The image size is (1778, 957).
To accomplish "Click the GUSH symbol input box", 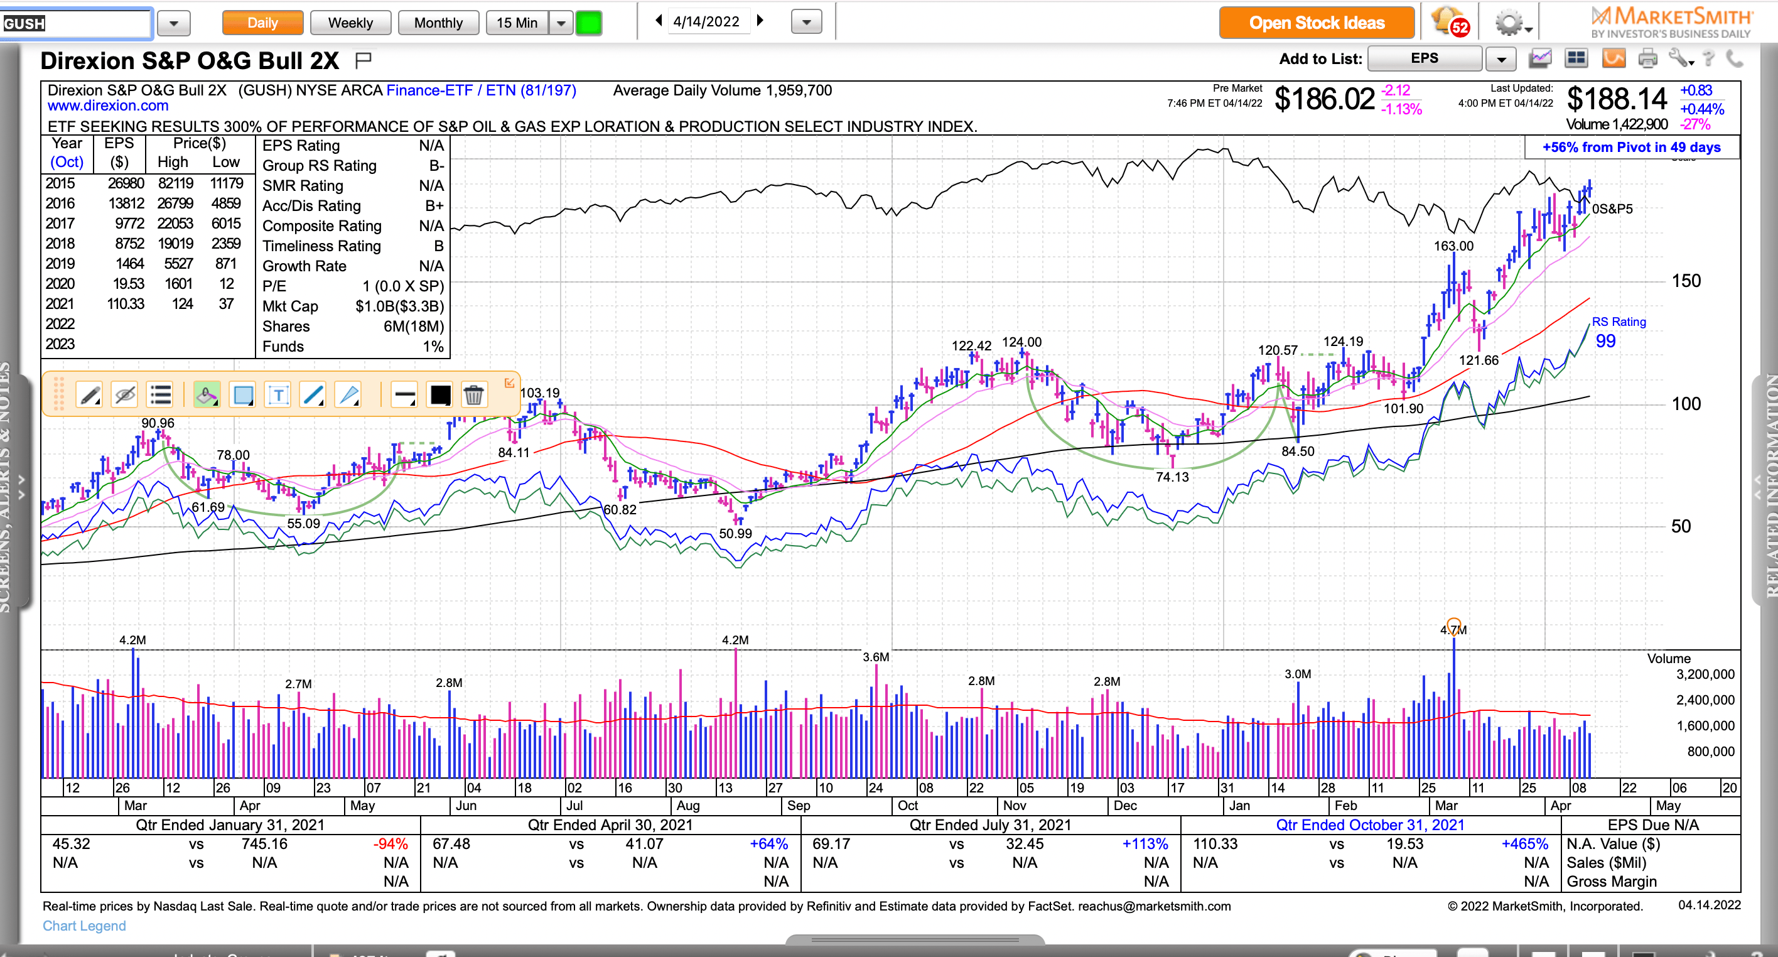I will pyautogui.click(x=76, y=23).
